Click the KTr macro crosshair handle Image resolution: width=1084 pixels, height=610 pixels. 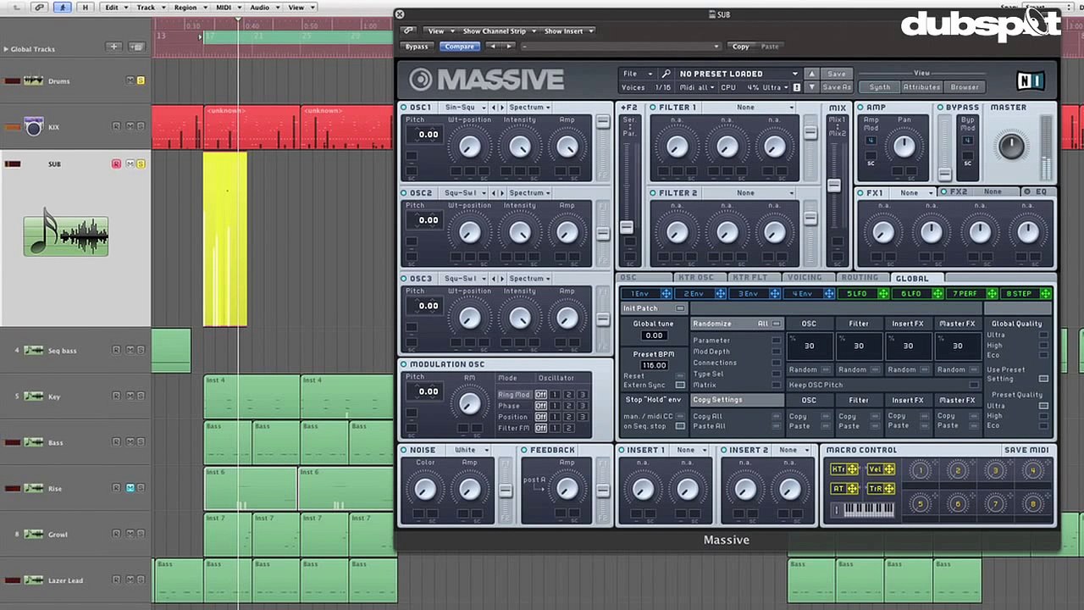852,469
